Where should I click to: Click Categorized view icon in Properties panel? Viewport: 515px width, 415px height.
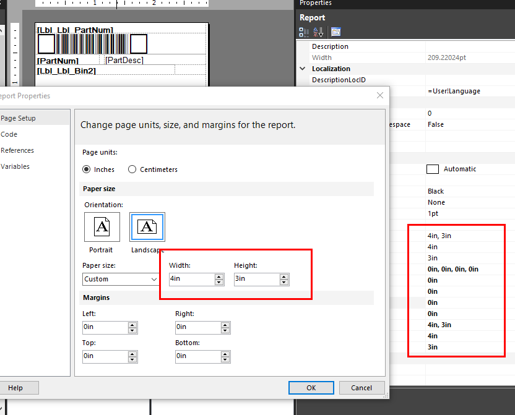304,32
